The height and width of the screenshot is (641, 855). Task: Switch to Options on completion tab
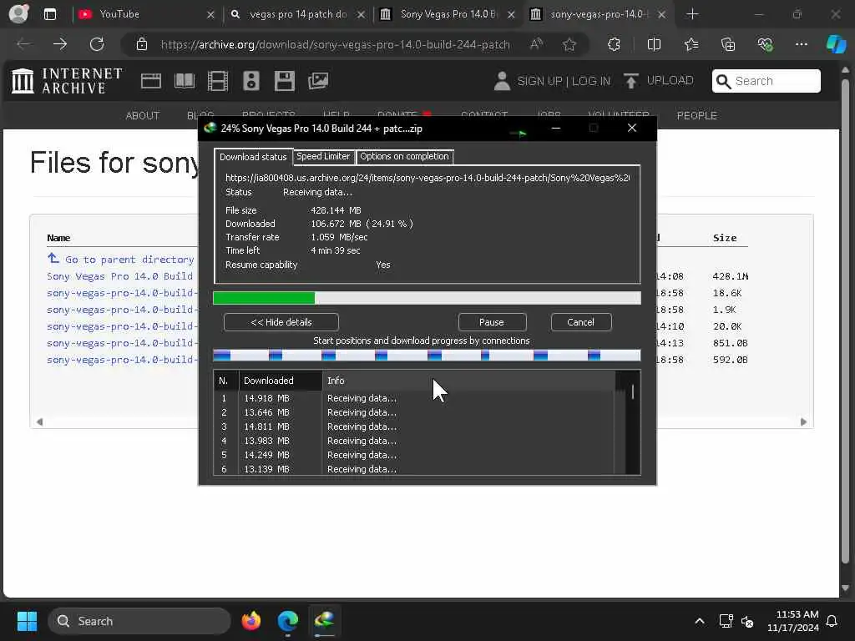(405, 156)
